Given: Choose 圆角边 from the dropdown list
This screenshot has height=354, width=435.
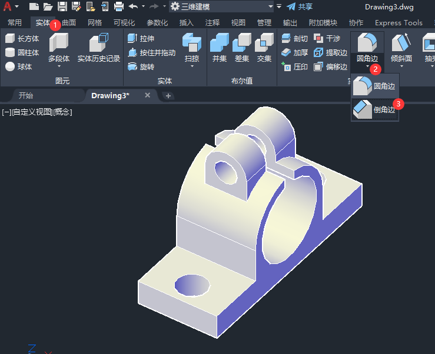Looking at the screenshot, I should pos(375,86).
